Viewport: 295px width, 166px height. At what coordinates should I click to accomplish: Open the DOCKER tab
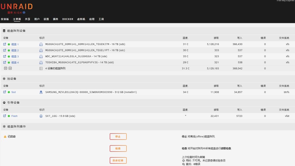click(68, 19)
